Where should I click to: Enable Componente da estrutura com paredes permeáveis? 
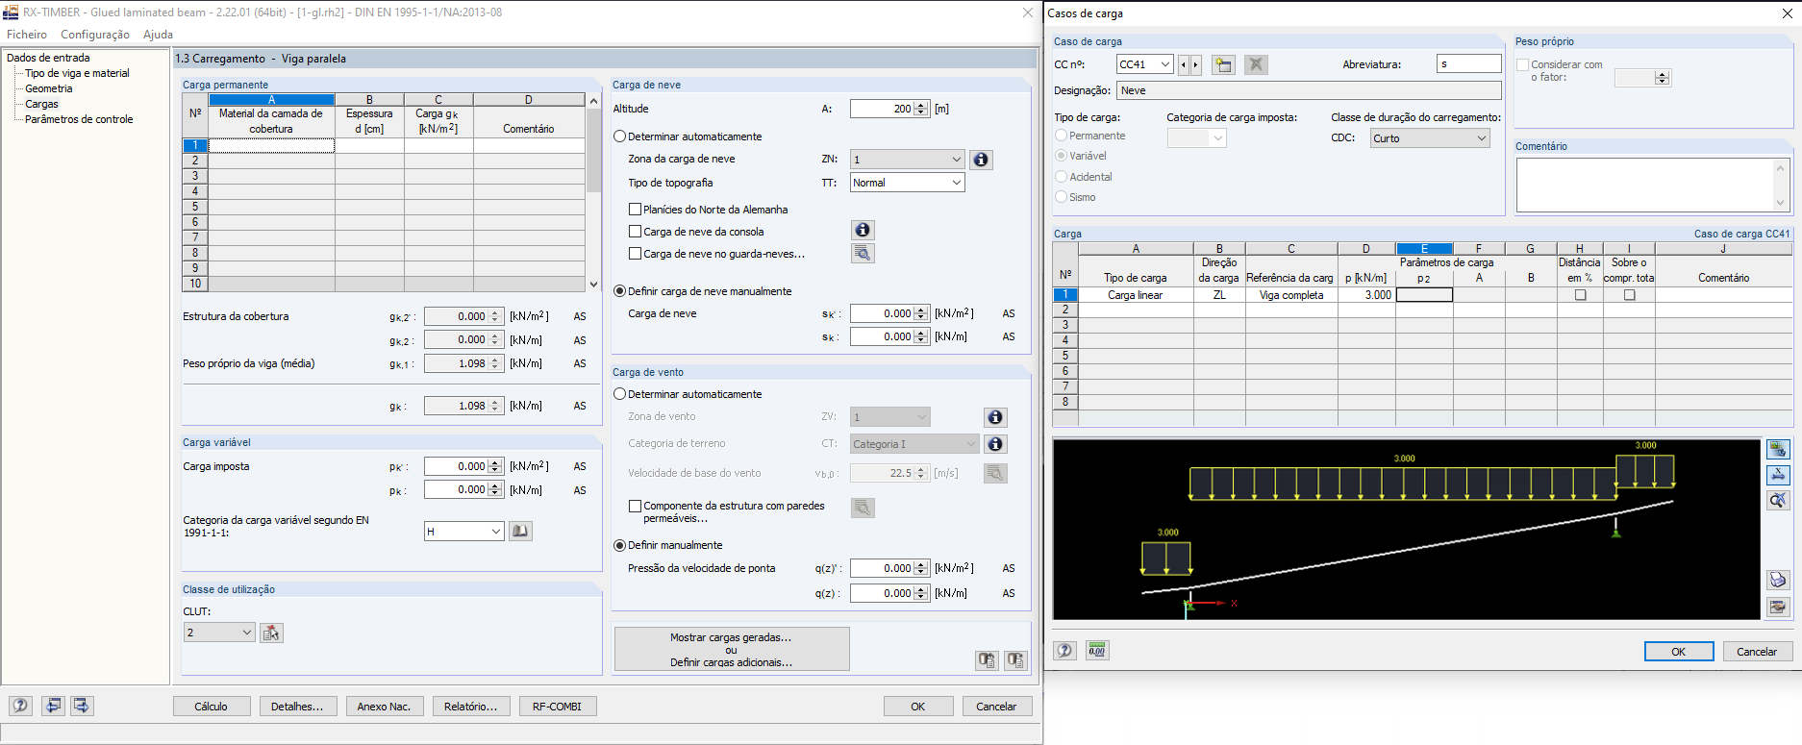635,506
